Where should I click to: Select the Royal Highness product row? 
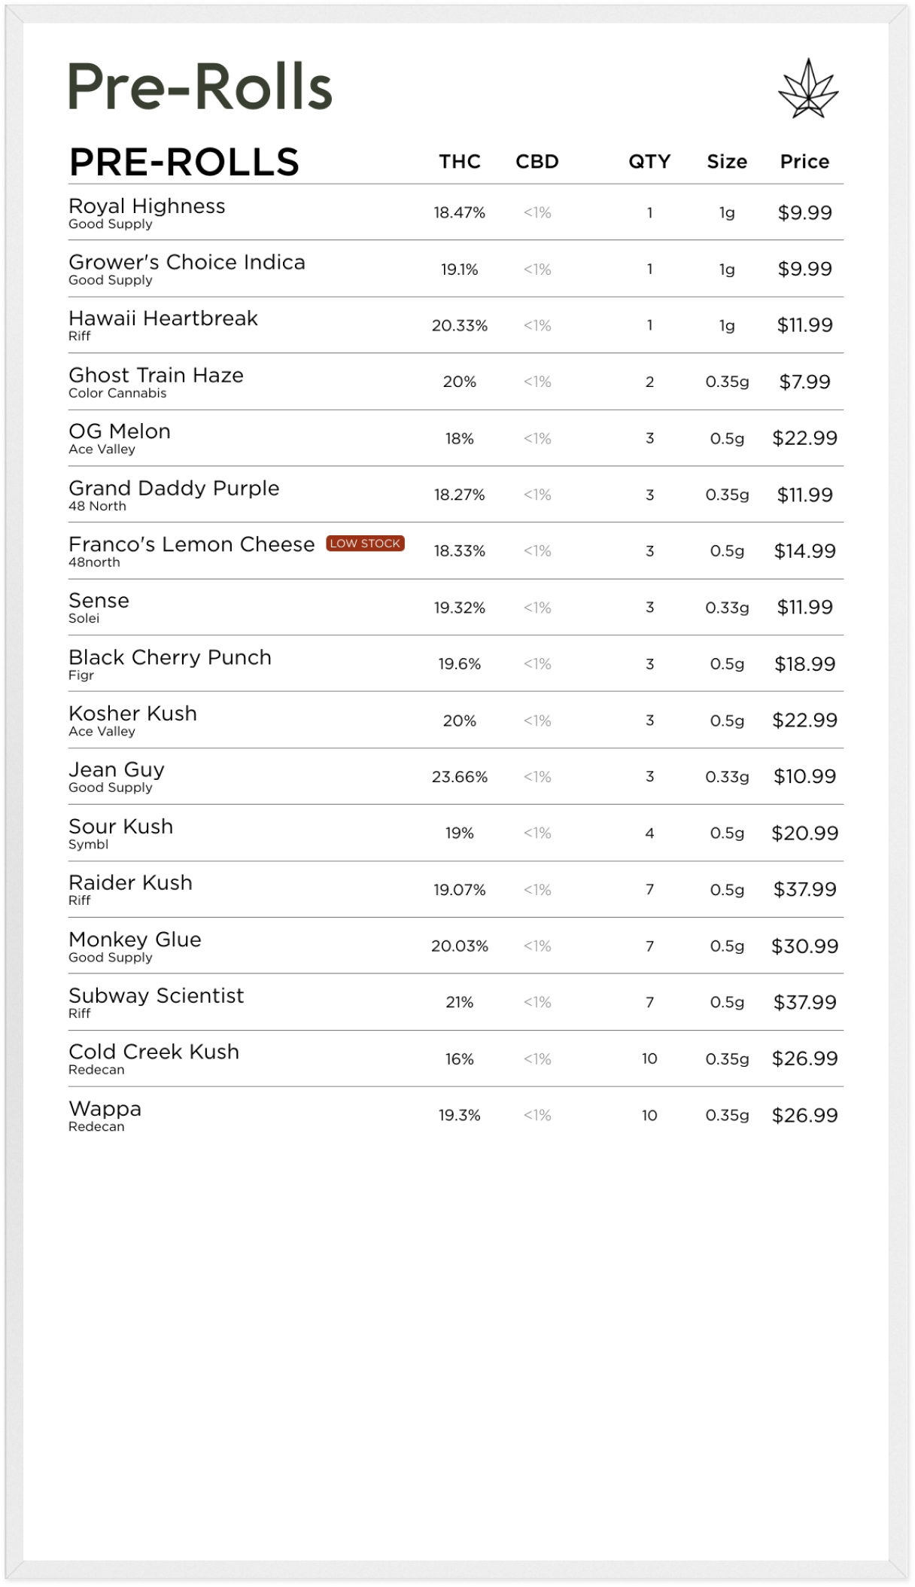tap(455, 213)
